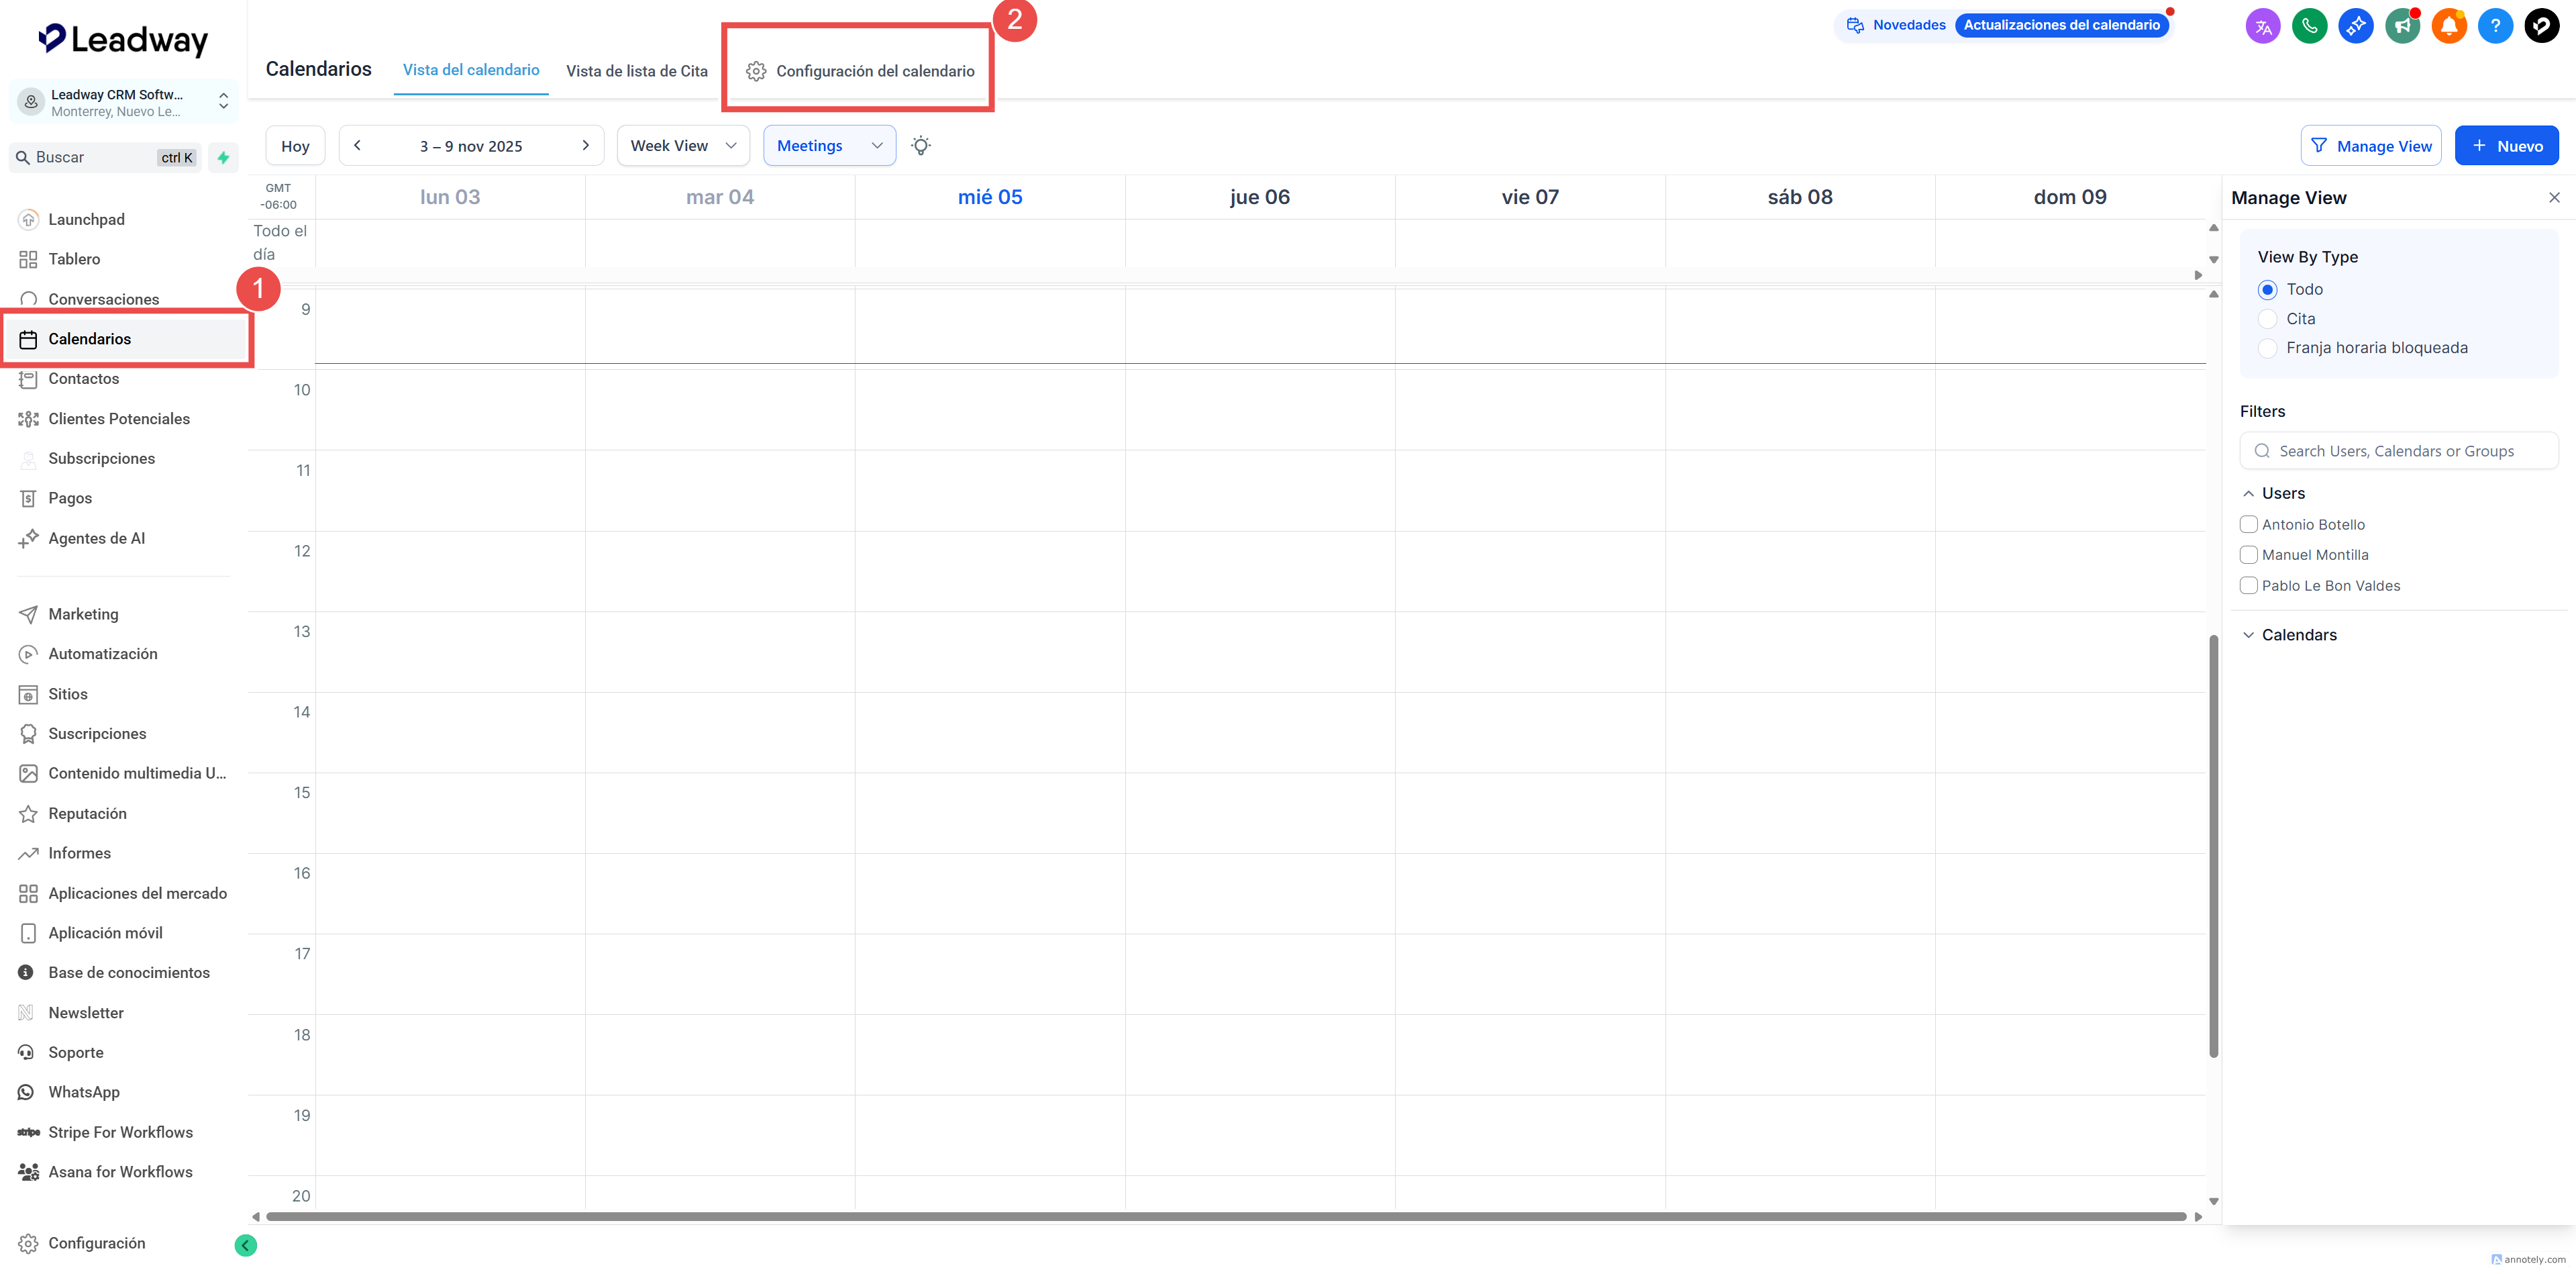The width and height of the screenshot is (2576, 1274).
Task: Check the Antonio Botello user checkbox
Action: click(x=2249, y=524)
